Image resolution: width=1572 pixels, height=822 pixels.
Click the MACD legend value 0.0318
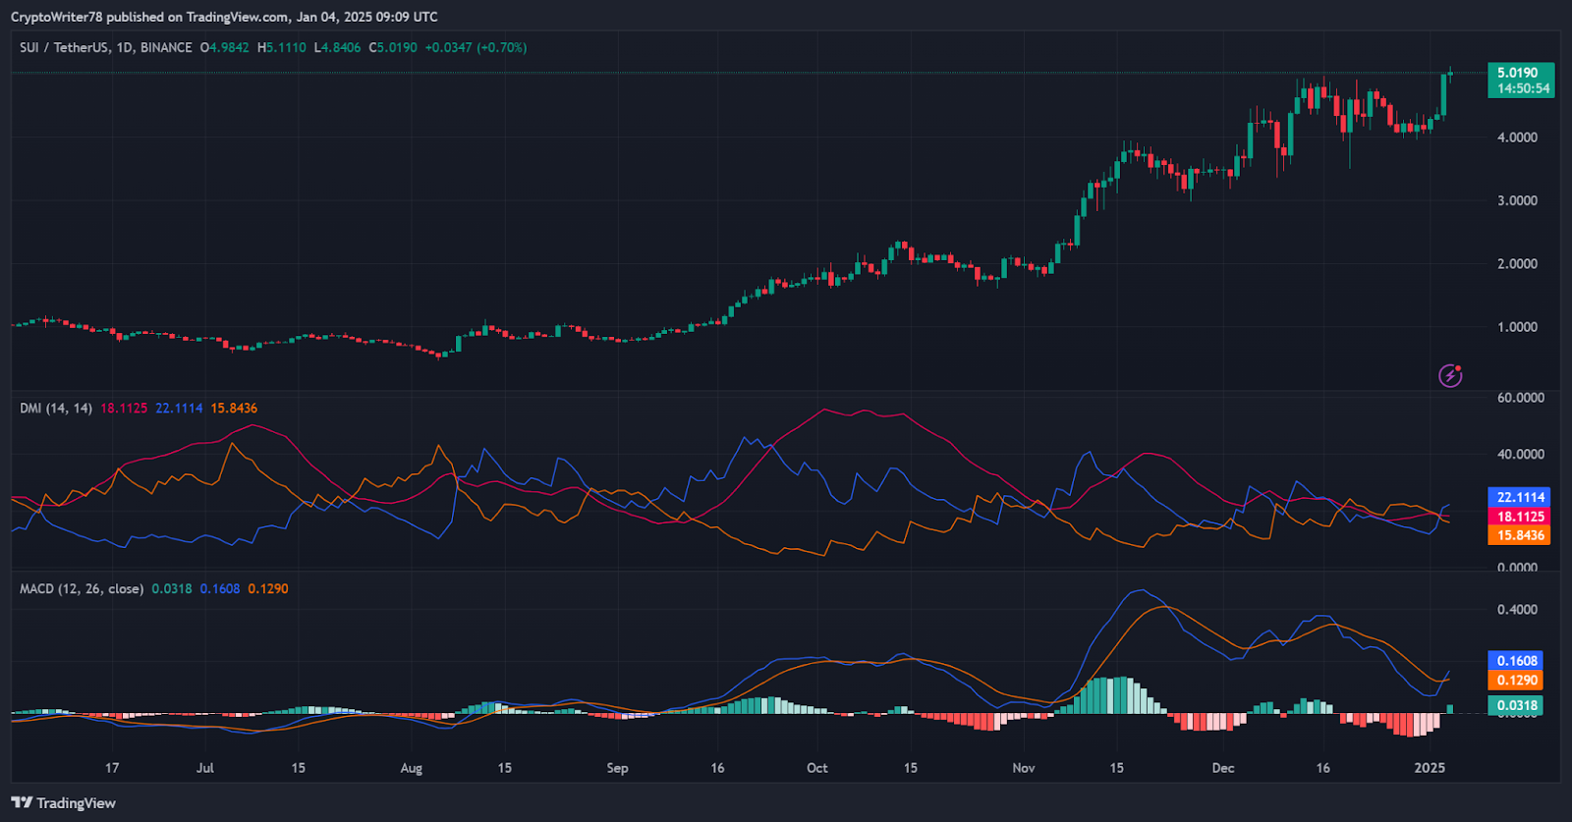pyautogui.click(x=172, y=589)
